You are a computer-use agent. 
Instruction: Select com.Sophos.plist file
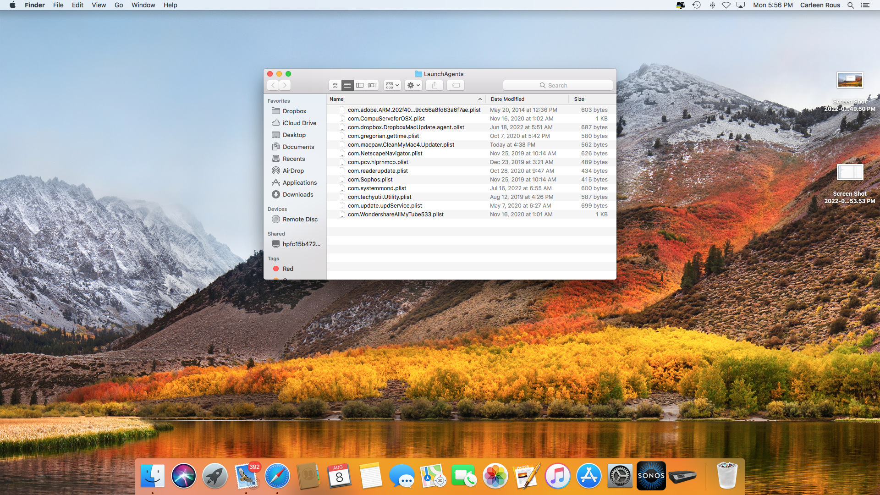coord(370,179)
